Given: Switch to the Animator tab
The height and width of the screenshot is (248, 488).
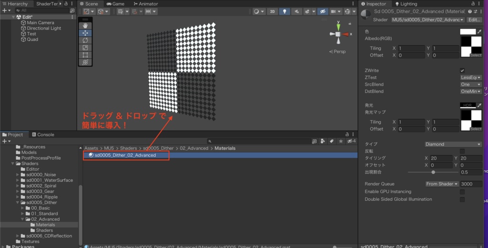Looking at the screenshot, I should 146,4.
